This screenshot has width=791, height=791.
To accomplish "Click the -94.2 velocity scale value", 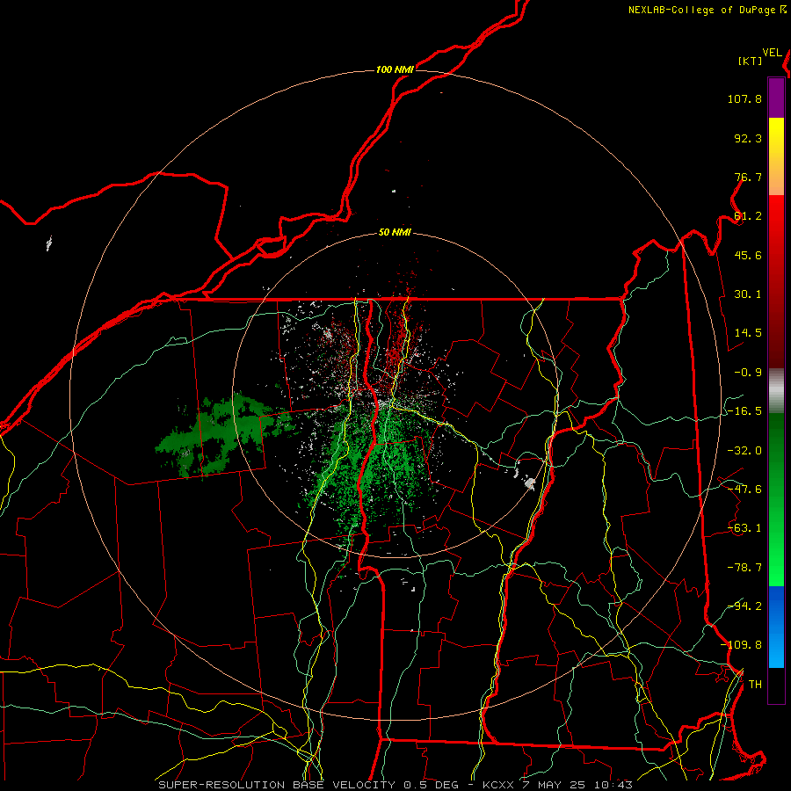I will pos(744,606).
